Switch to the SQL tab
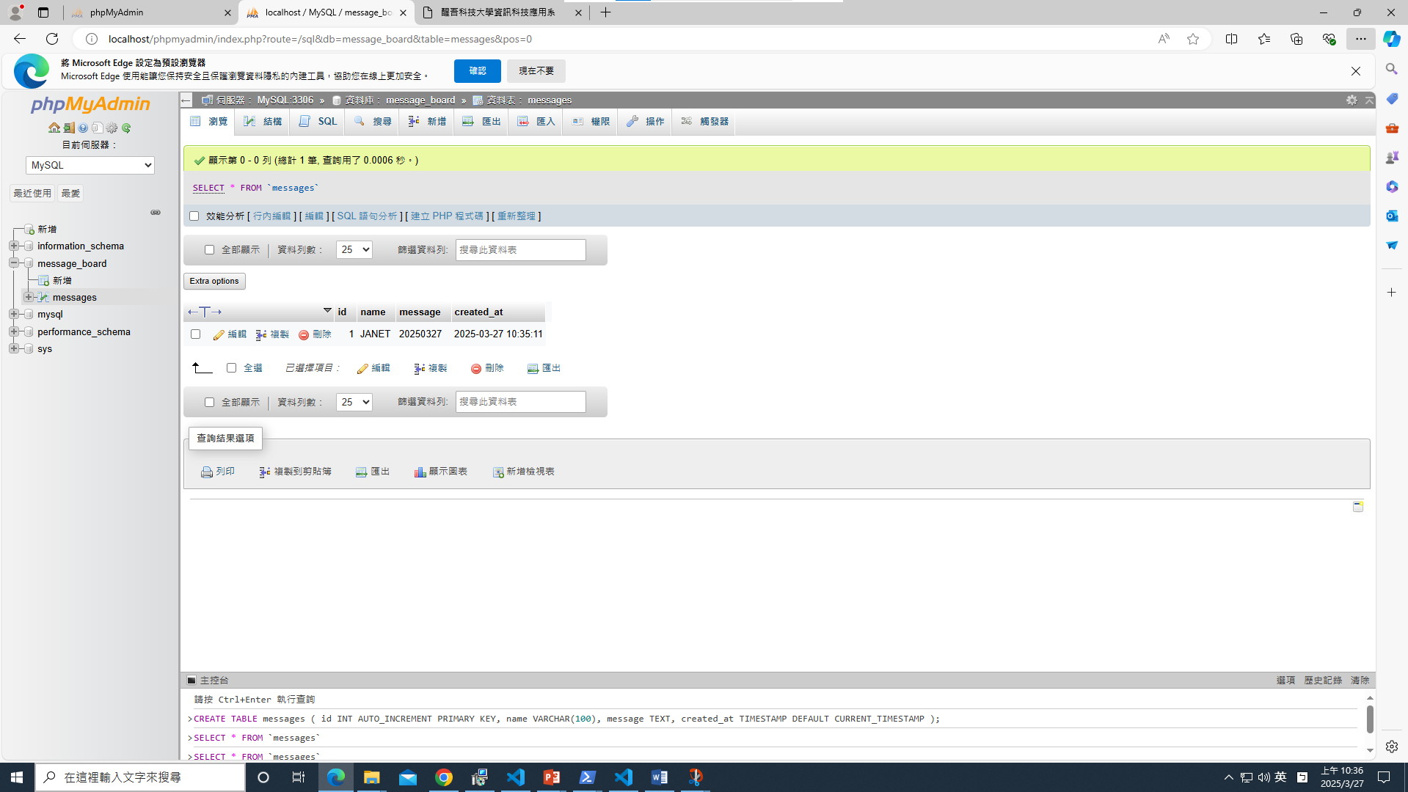 [318, 121]
